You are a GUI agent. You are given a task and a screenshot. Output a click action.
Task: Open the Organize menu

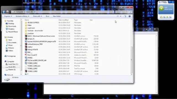8,16
